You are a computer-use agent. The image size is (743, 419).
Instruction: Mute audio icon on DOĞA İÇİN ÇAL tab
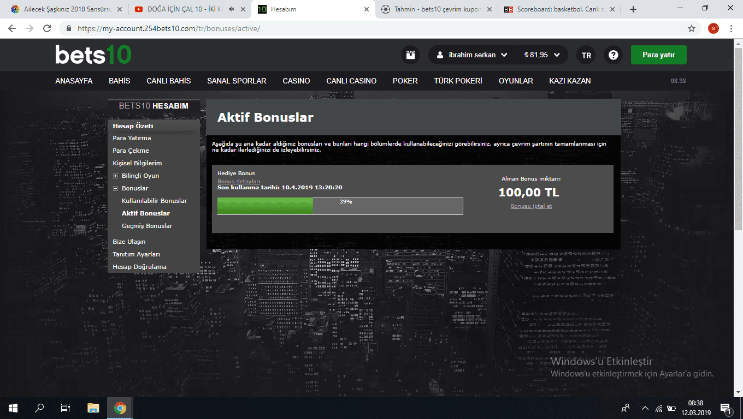(232, 9)
